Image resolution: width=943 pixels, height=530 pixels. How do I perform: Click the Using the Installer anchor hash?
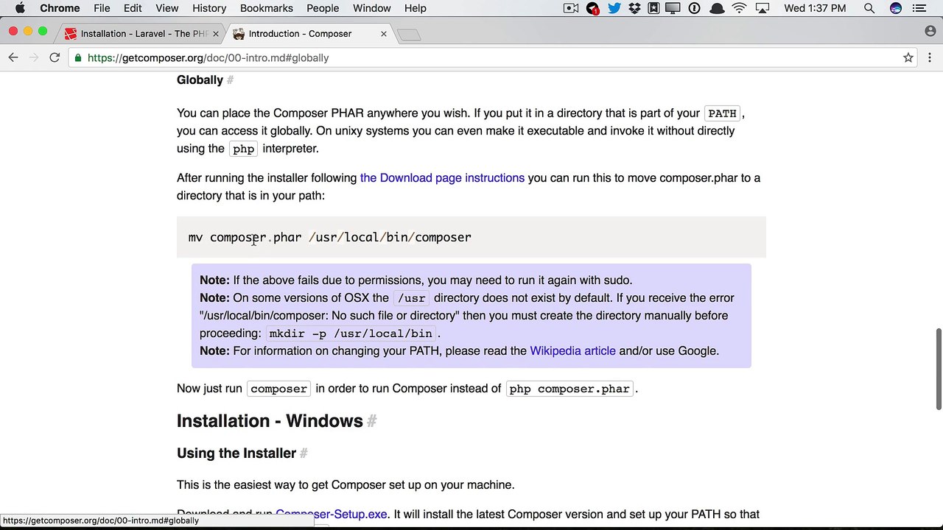click(x=304, y=453)
